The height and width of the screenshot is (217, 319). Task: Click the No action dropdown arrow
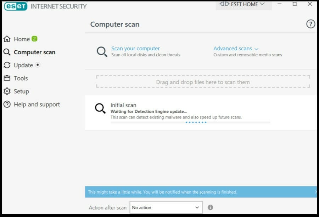click(x=197, y=207)
